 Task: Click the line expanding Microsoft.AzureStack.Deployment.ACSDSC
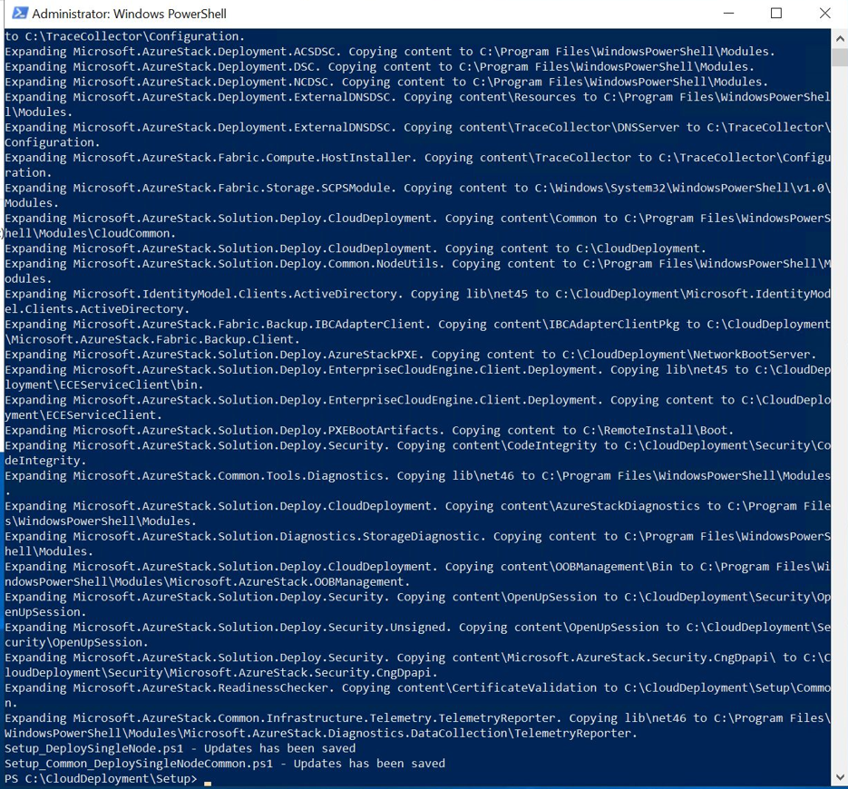390,52
